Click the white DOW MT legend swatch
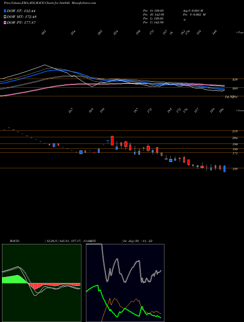The height and width of the screenshot is (322, 244). pos(5,17)
